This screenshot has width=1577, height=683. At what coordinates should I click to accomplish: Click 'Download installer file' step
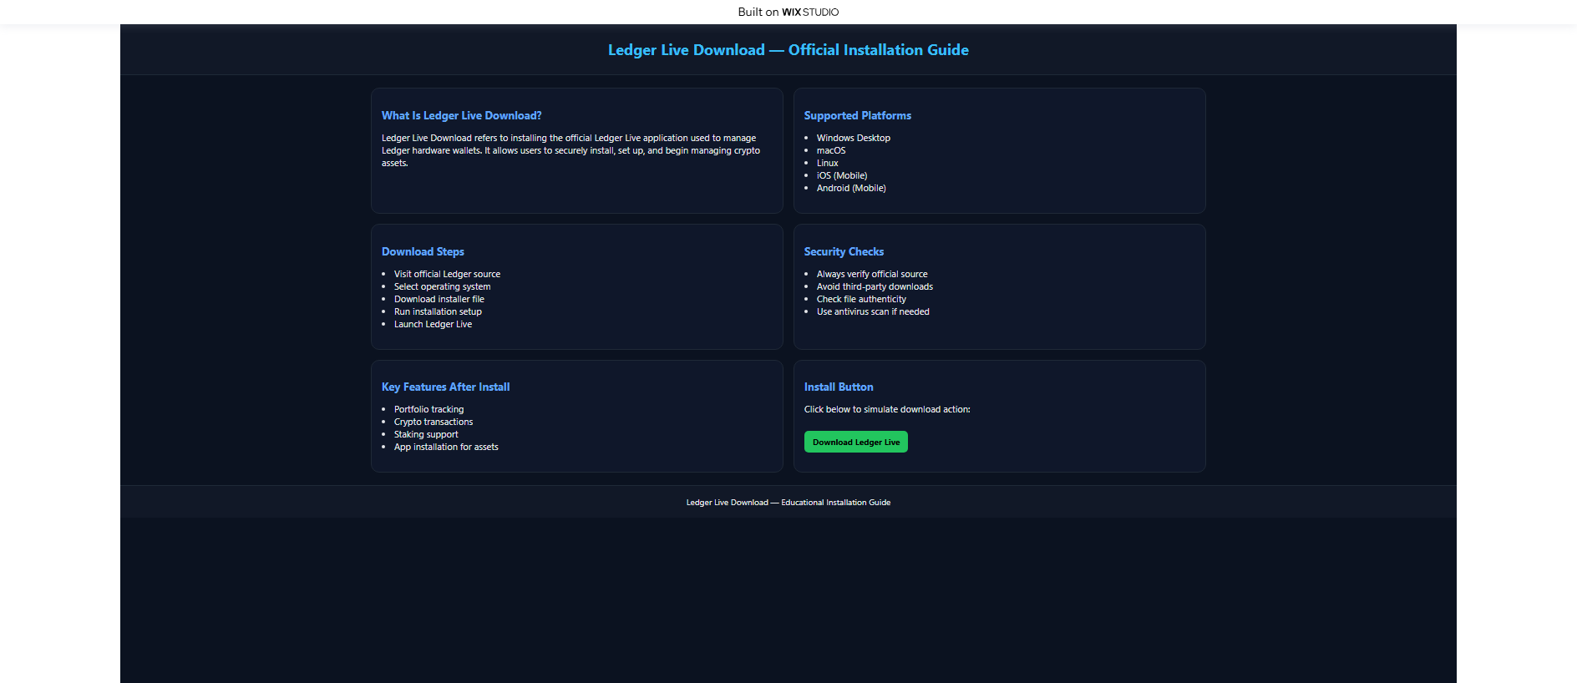pos(439,299)
